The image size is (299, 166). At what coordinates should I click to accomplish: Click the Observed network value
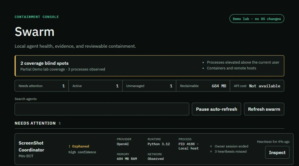coord(156,159)
